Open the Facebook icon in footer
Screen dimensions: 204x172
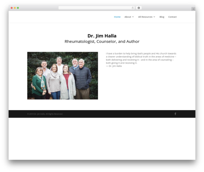pos(175,114)
